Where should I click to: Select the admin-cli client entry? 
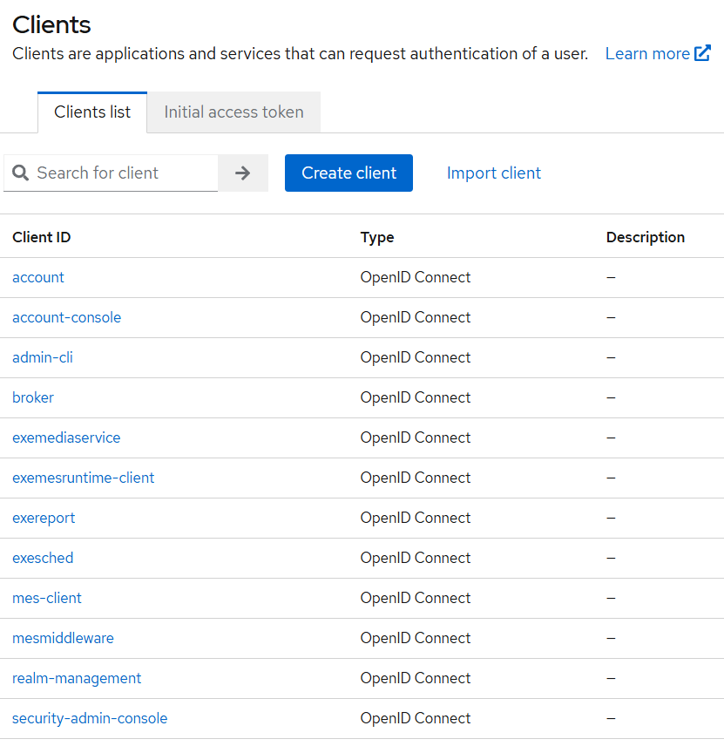click(x=43, y=357)
